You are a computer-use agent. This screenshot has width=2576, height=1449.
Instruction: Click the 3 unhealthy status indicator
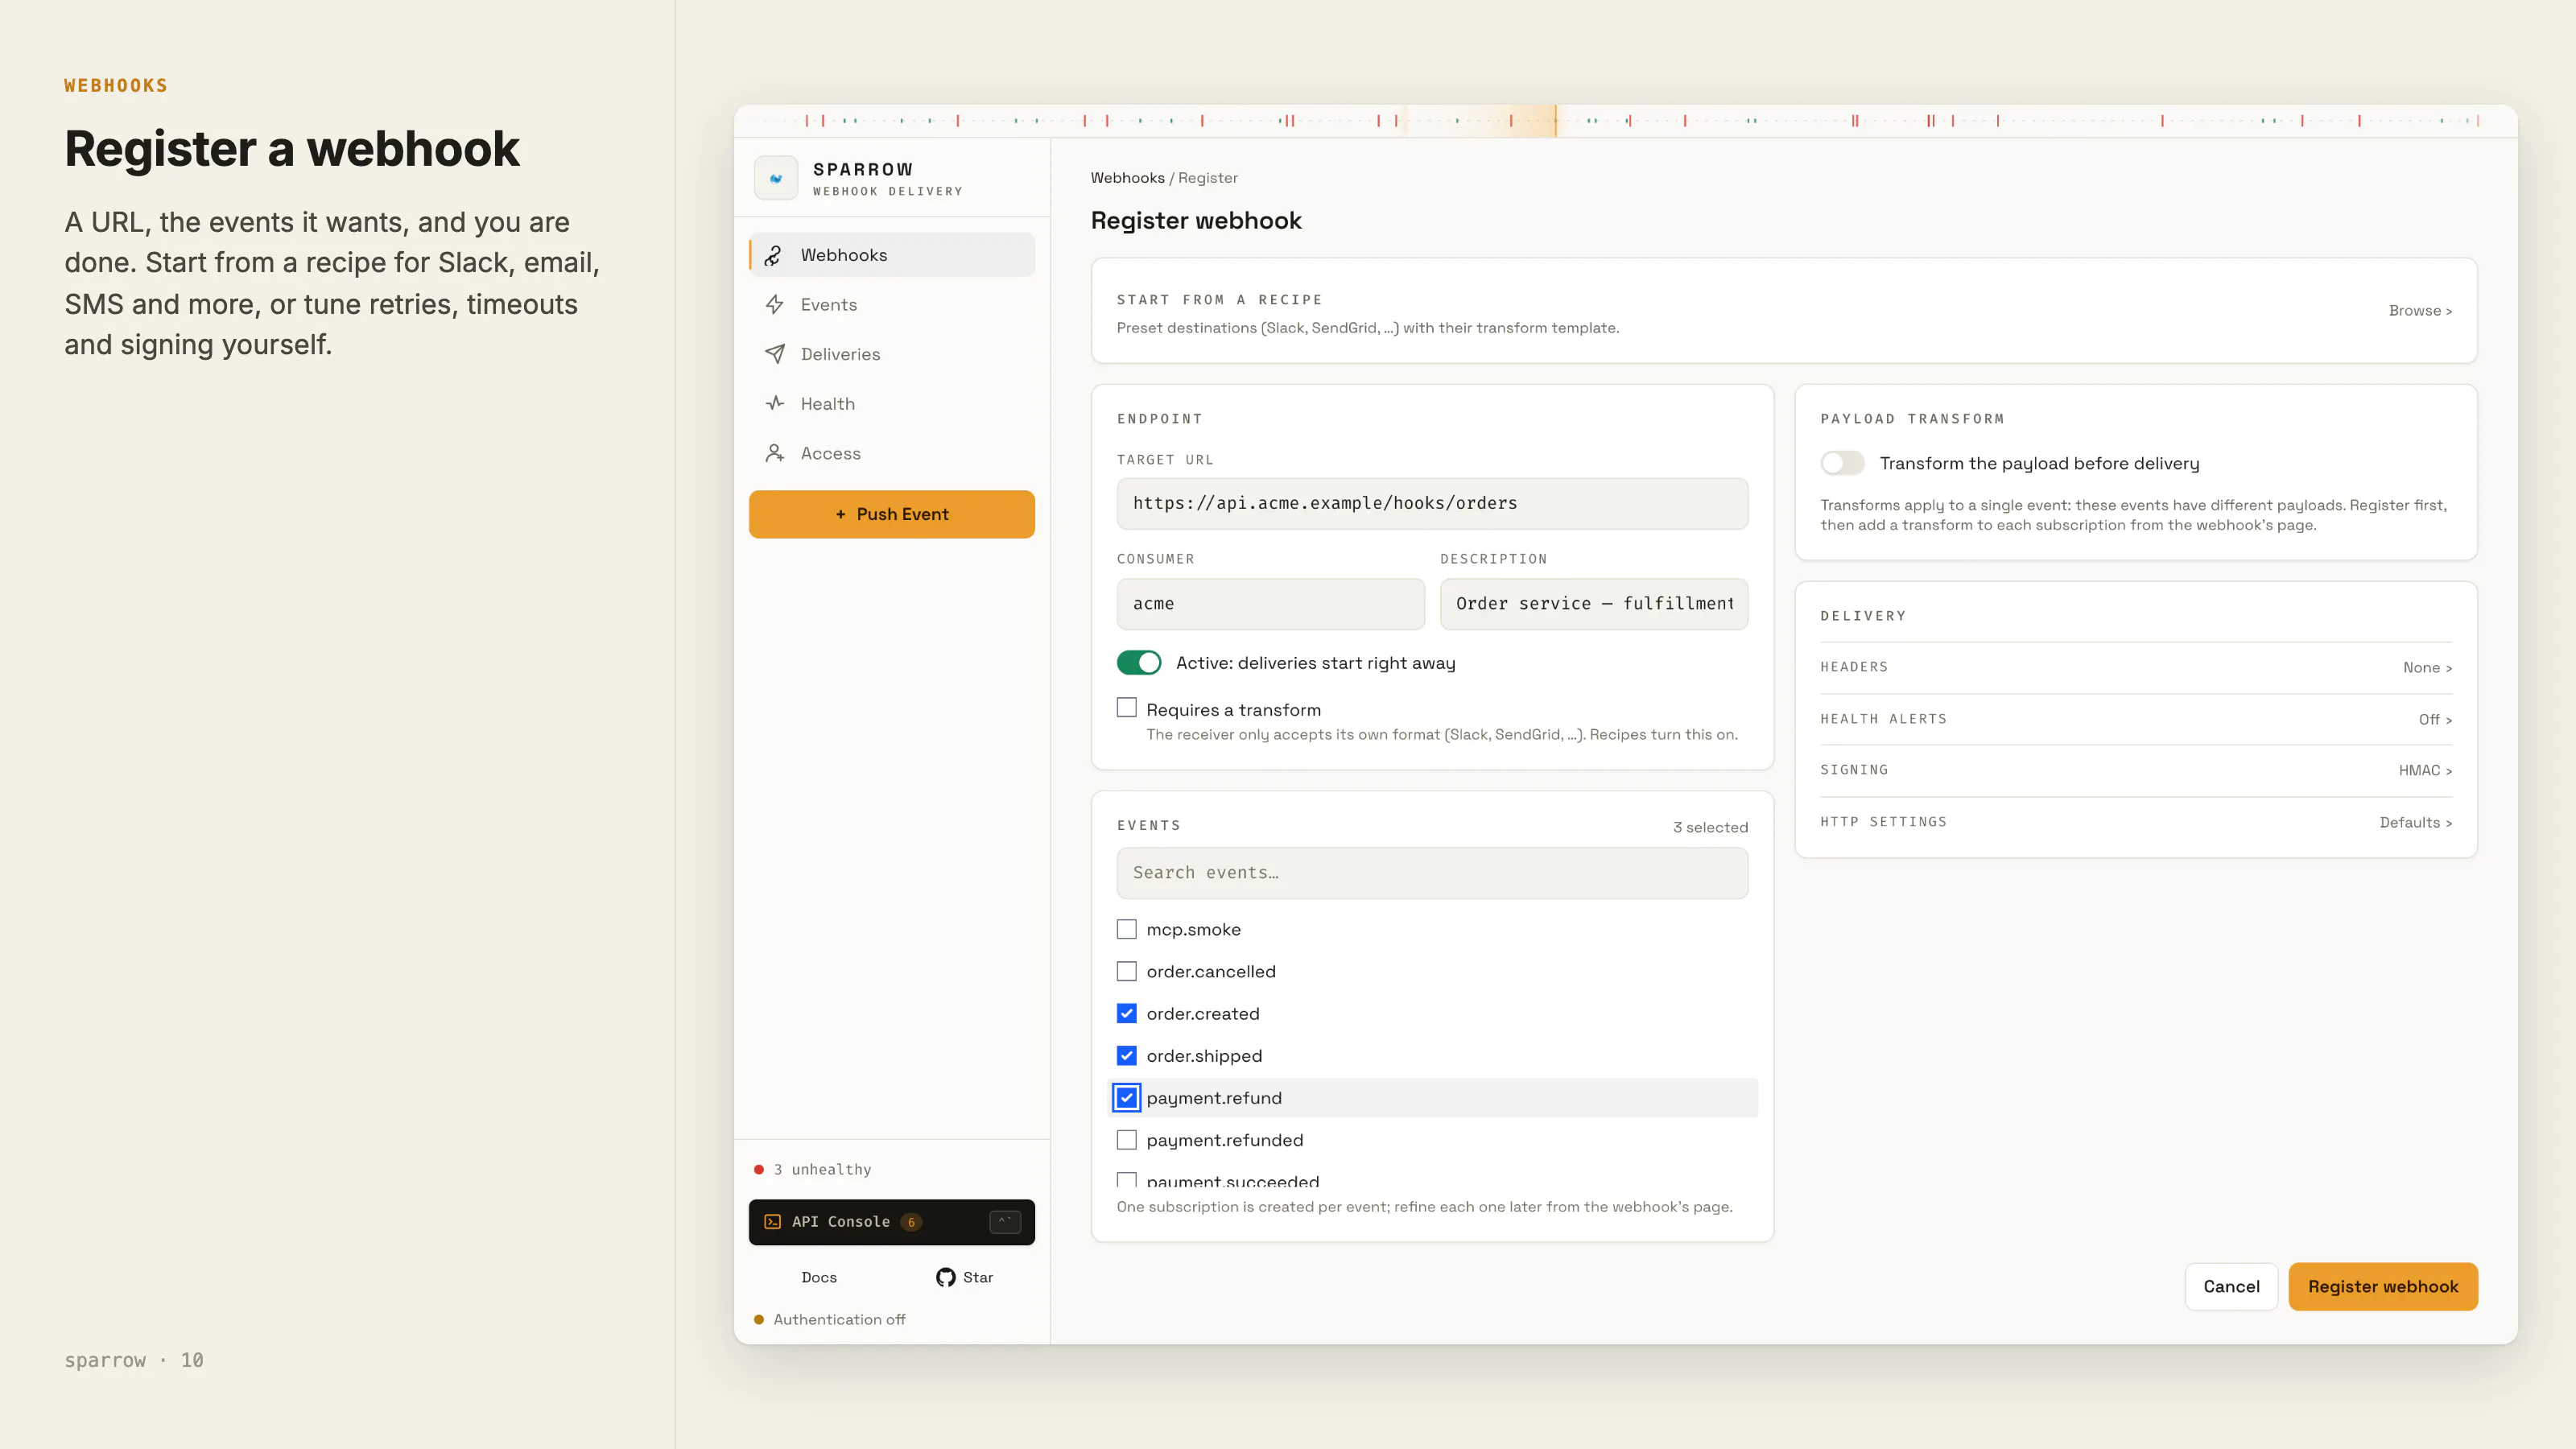(813, 1169)
